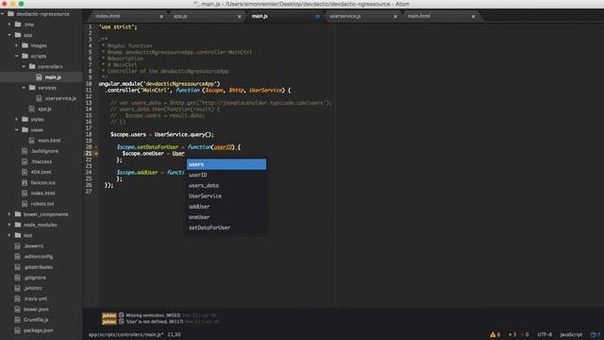Open the .buildignore file
This screenshot has height=340, width=604.
pos(44,151)
